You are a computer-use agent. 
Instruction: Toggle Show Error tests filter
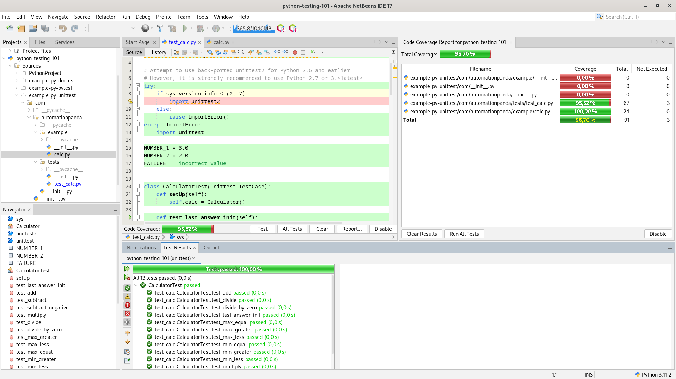pos(128,314)
